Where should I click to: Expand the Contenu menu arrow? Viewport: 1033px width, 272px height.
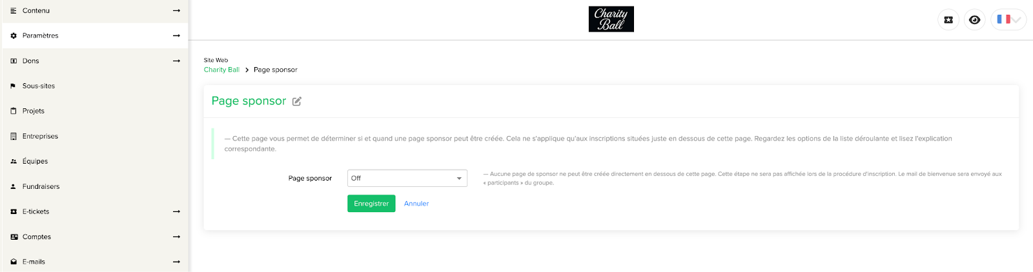click(176, 11)
